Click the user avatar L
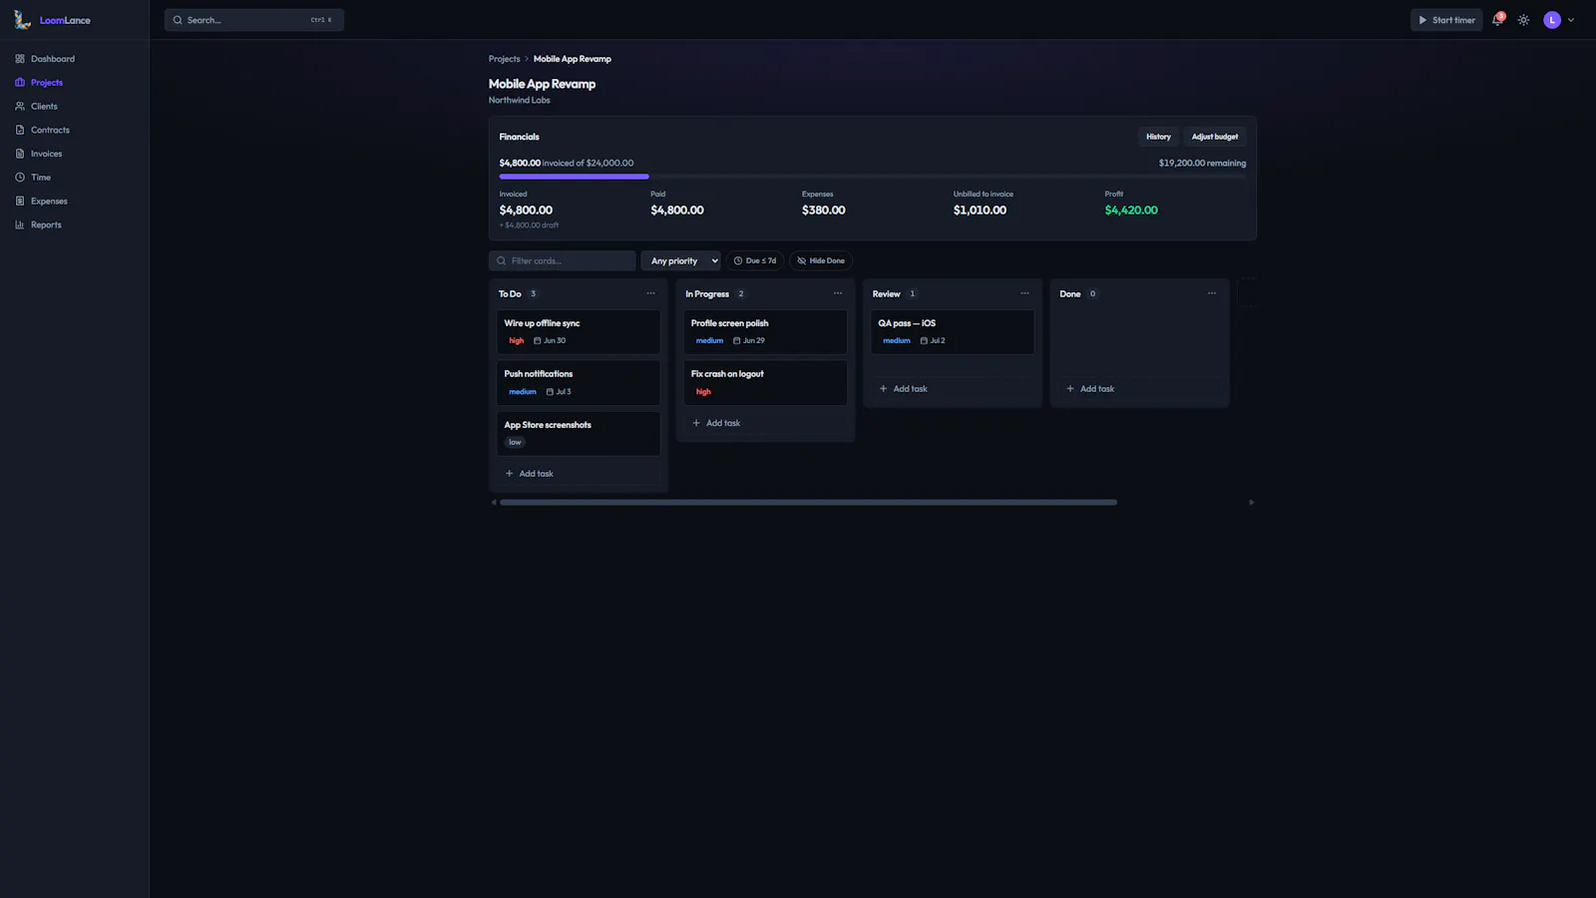Image resolution: width=1596 pixels, height=898 pixels. tap(1552, 20)
